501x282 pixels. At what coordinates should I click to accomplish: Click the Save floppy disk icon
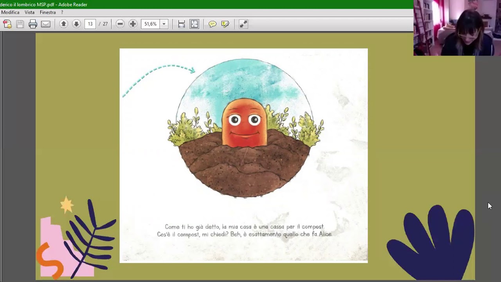click(x=20, y=24)
